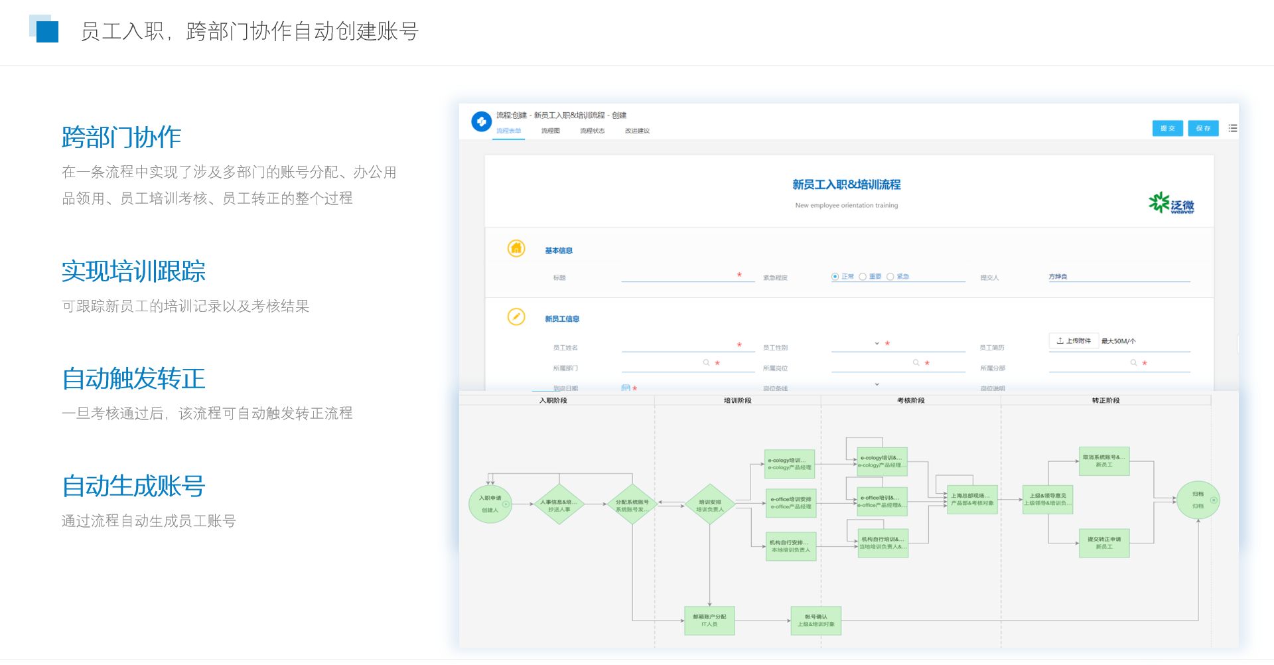Expand the 员工性别 dropdown

pos(877,343)
